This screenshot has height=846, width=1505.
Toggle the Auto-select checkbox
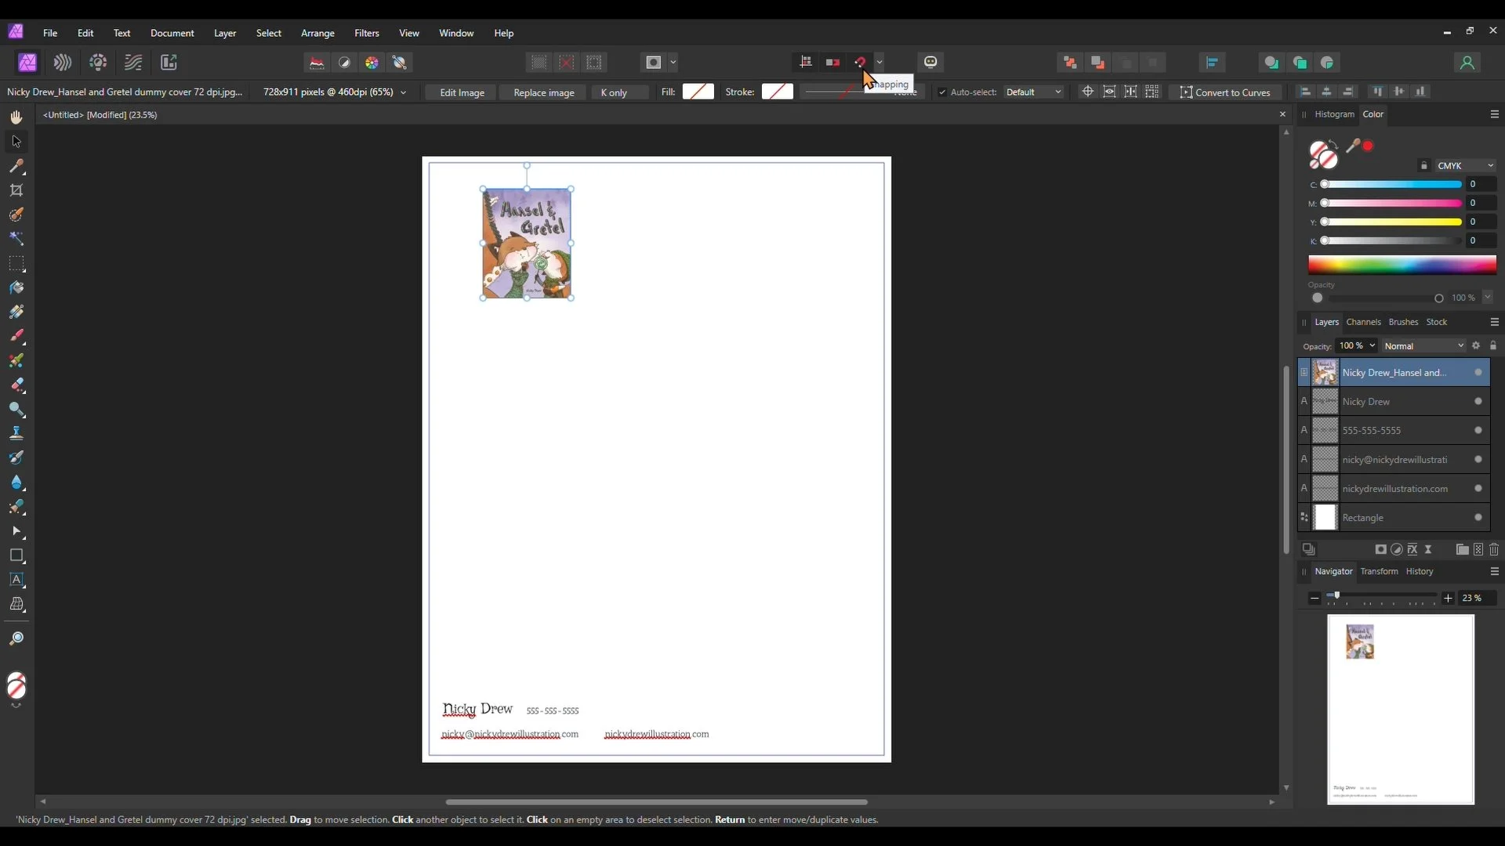coord(942,92)
